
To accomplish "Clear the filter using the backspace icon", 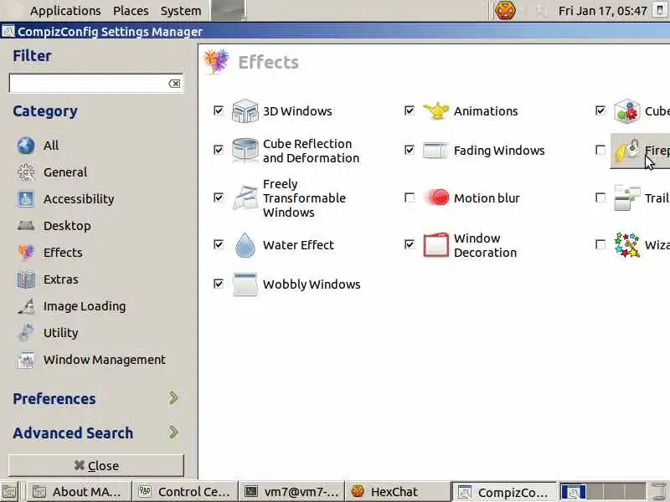I will (174, 84).
